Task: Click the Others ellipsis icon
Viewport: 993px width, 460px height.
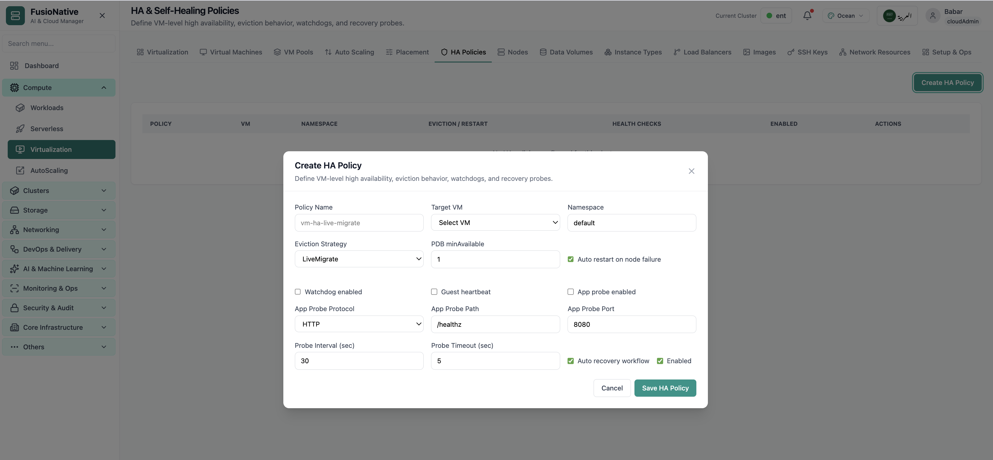Action: click(x=14, y=347)
